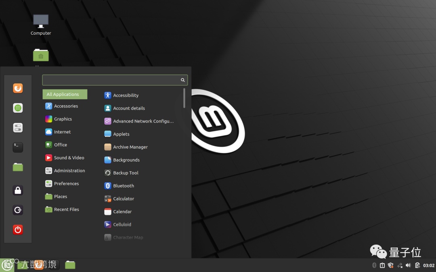Focus the menu search field

[x=115, y=80]
